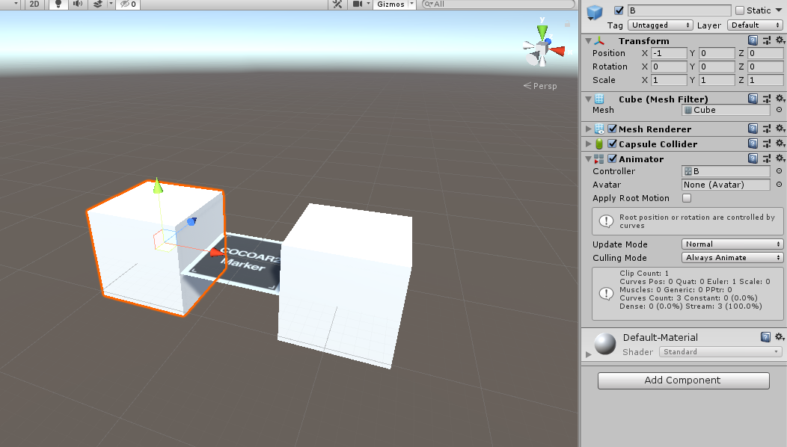Open Transform gear settings menu
Viewport: 787px width, 447px height.
(x=780, y=40)
